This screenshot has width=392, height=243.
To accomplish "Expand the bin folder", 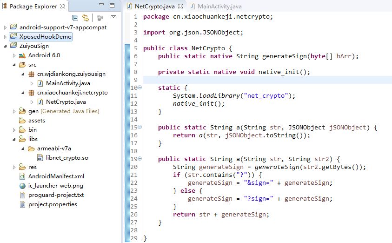I will [x=14, y=130].
